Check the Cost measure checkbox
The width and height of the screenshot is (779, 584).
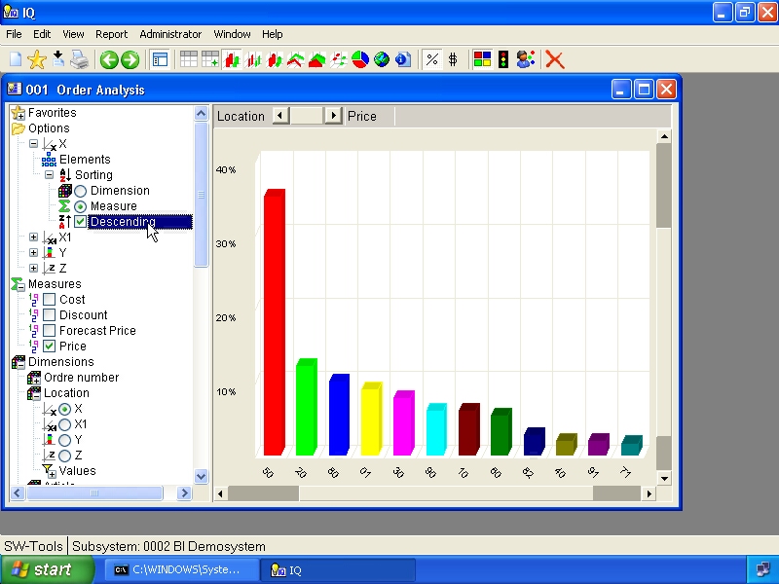pos(49,300)
